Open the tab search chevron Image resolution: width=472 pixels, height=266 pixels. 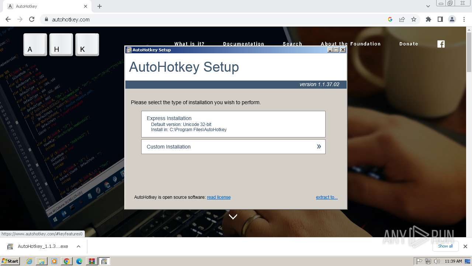pyautogui.click(x=428, y=6)
